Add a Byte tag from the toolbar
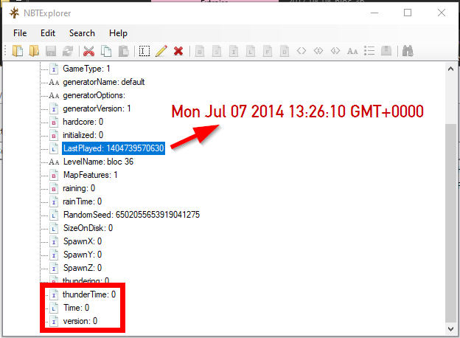 (x=200, y=51)
